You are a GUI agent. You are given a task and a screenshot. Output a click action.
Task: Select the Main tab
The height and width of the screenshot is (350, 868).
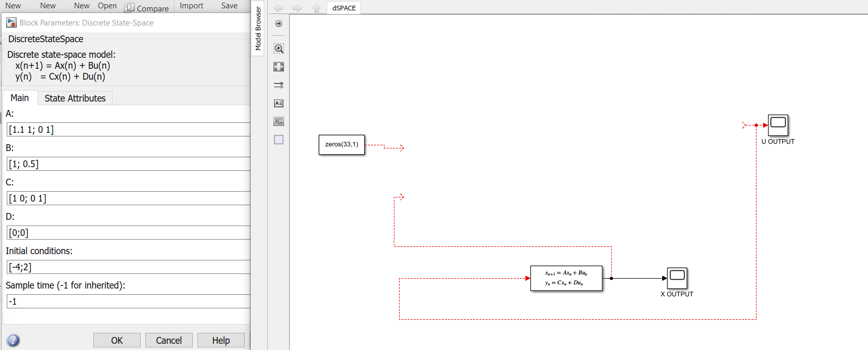[x=20, y=98]
